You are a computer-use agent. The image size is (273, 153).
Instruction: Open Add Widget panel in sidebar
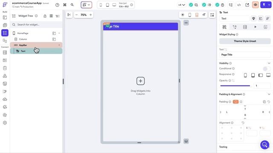click(5, 17)
